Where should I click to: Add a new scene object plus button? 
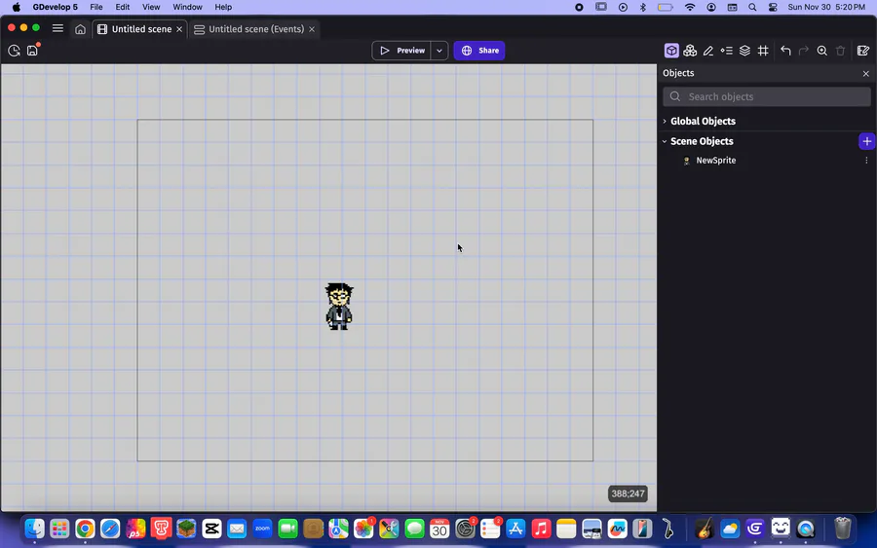(x=866, y=141)
